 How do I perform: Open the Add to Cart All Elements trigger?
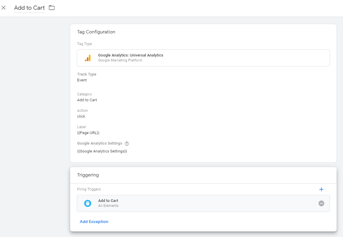(203, 203)
